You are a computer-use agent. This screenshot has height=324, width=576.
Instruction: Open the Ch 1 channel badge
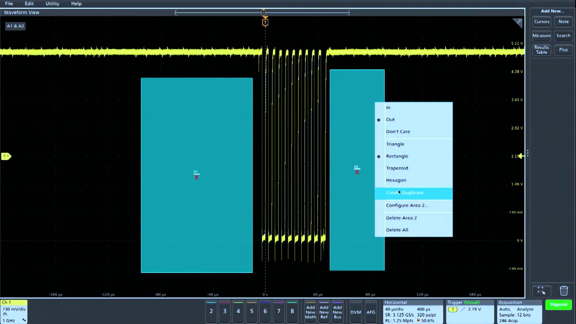(13, 311)
